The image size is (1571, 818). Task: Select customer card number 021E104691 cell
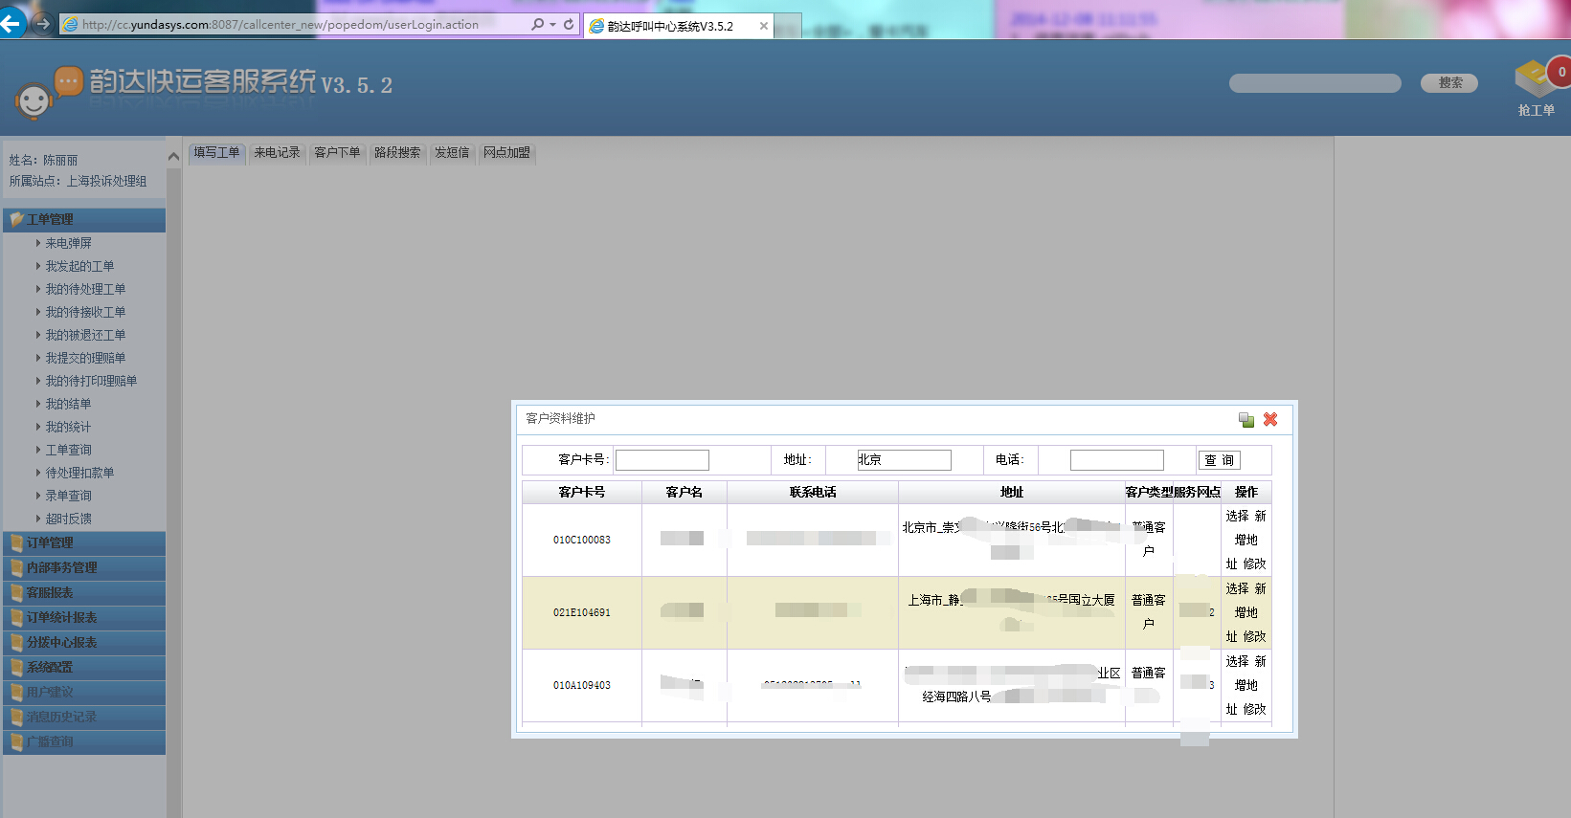coord(582,612)
